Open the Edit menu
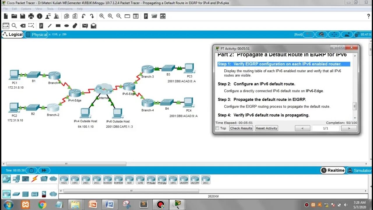This screenshot has width=373, height=210. [x=14, y=9]
